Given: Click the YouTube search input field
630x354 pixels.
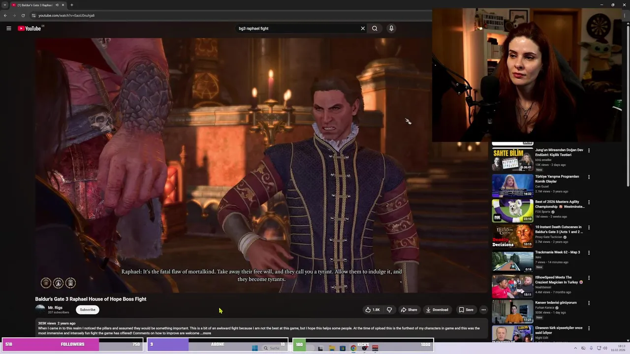Looking at the screenshot, I should (x=298, y=29).
